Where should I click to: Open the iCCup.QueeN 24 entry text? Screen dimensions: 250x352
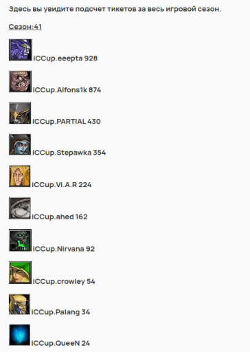(60, 343)
